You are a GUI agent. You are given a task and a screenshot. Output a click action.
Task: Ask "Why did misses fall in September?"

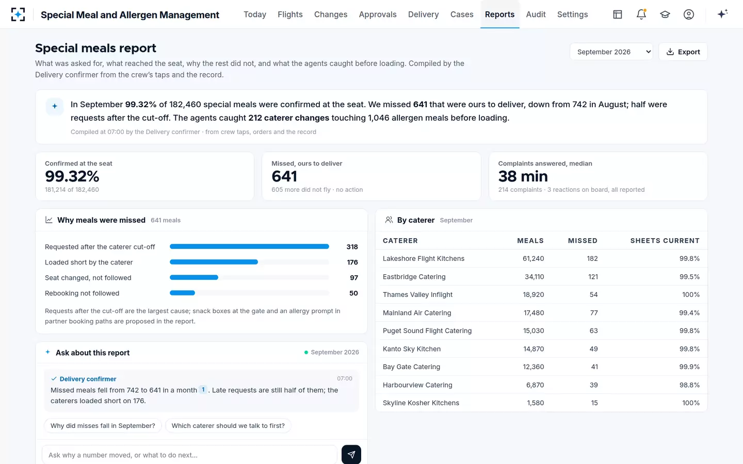[103, 426]
